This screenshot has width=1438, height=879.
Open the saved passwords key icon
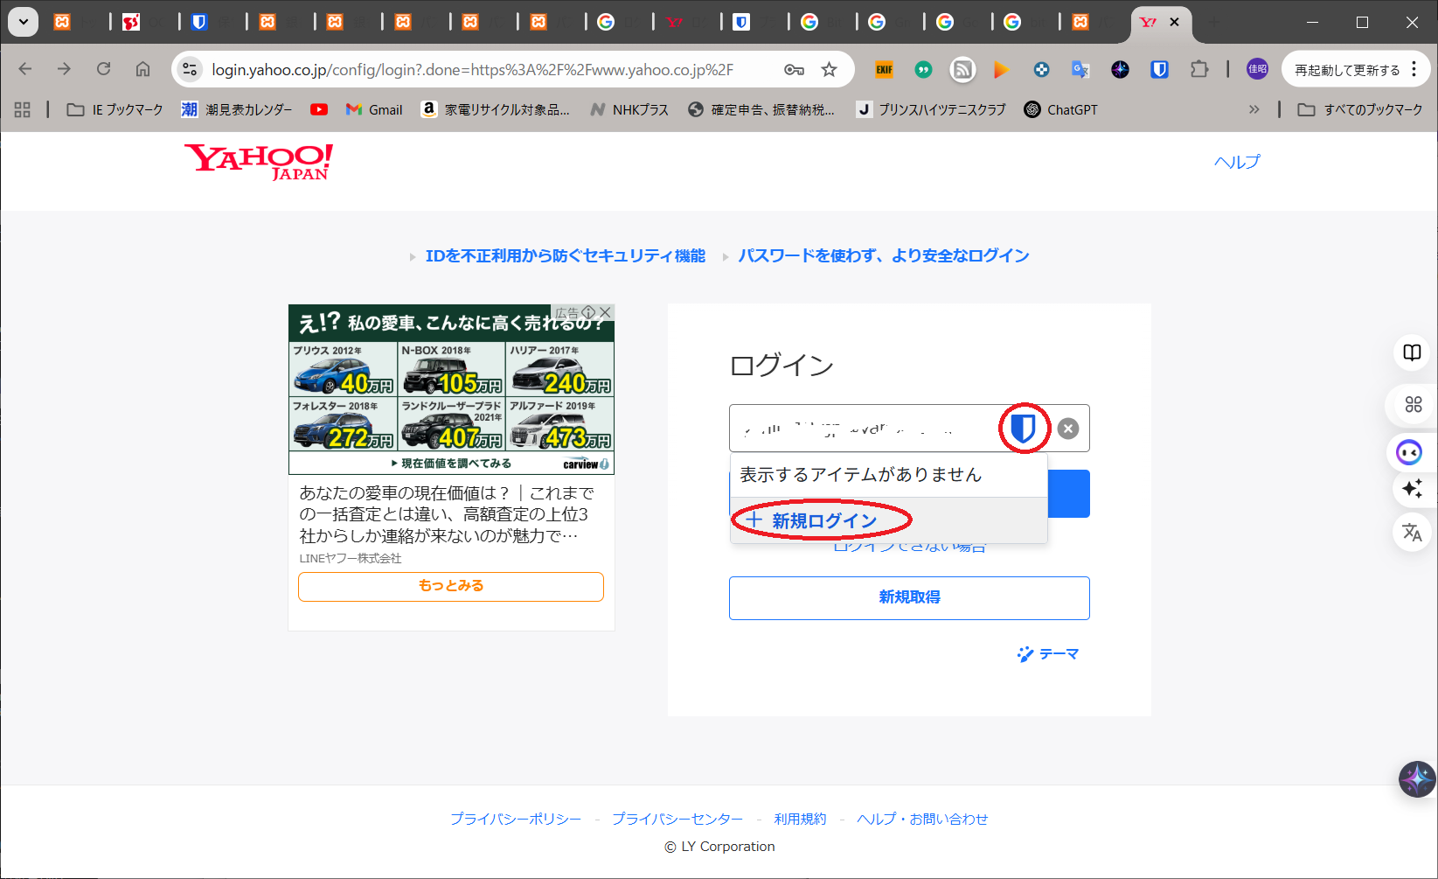(x=794, y=70)
